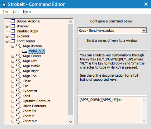The width and height of the screenshot is (151, 129).
Task: Select the Optimize Contours tree item
Action: tap(36, 101)
